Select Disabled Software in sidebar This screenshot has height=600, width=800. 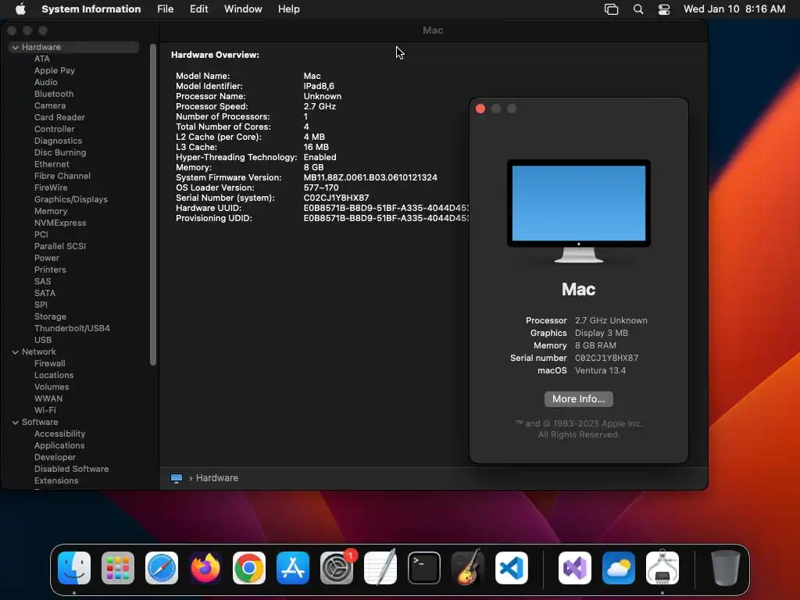click(x=71, y=470)
